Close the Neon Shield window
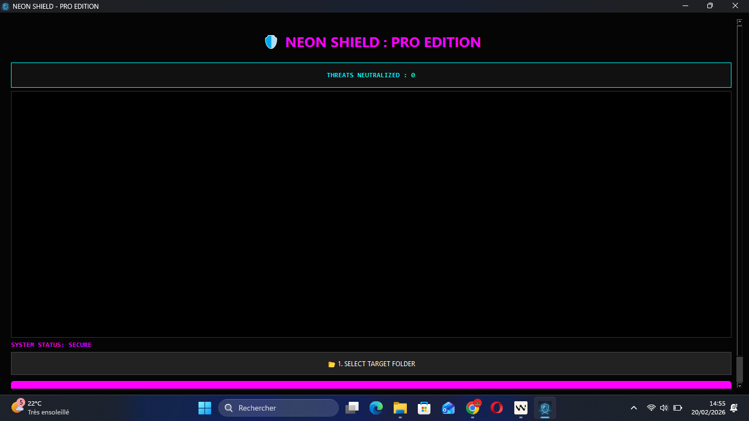This screenshot has width=749, height=421. tap(735, 6)
